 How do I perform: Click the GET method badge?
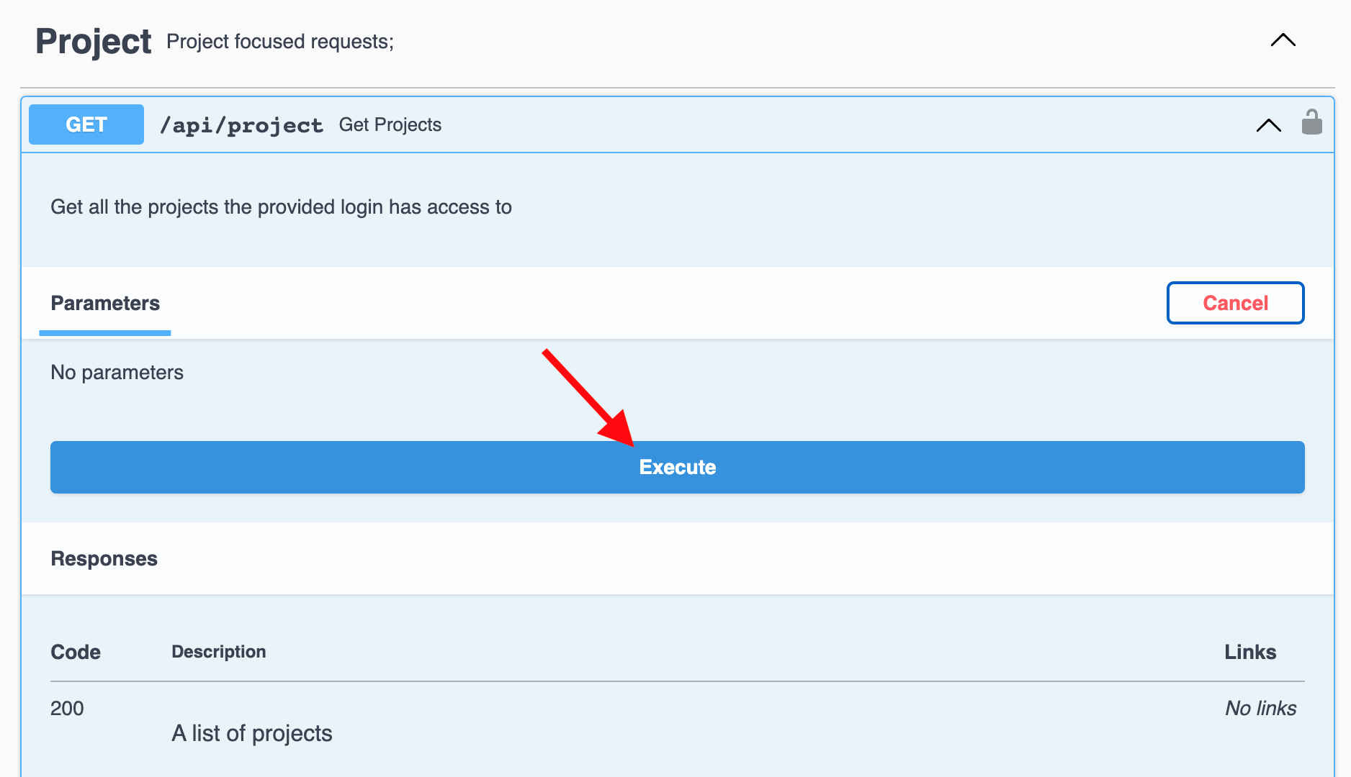pos(86,124)
